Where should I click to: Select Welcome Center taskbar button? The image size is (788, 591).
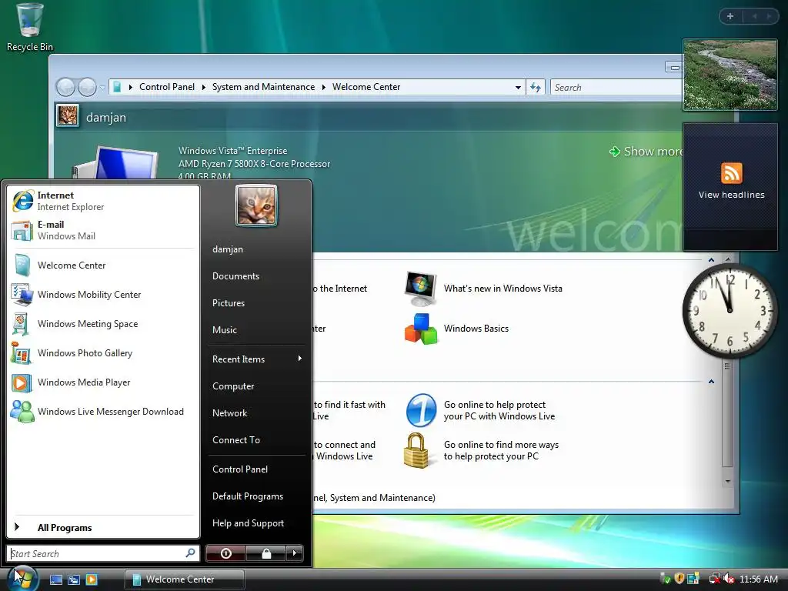[x=185, y=579]
